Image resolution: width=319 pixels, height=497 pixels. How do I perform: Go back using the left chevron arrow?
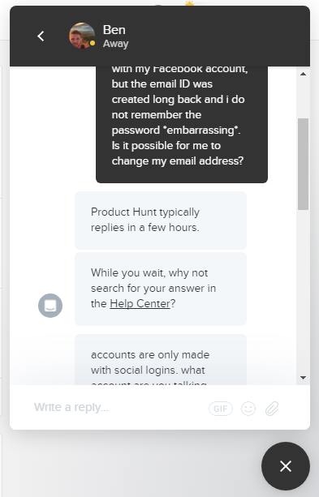click(x=41, y=36)
